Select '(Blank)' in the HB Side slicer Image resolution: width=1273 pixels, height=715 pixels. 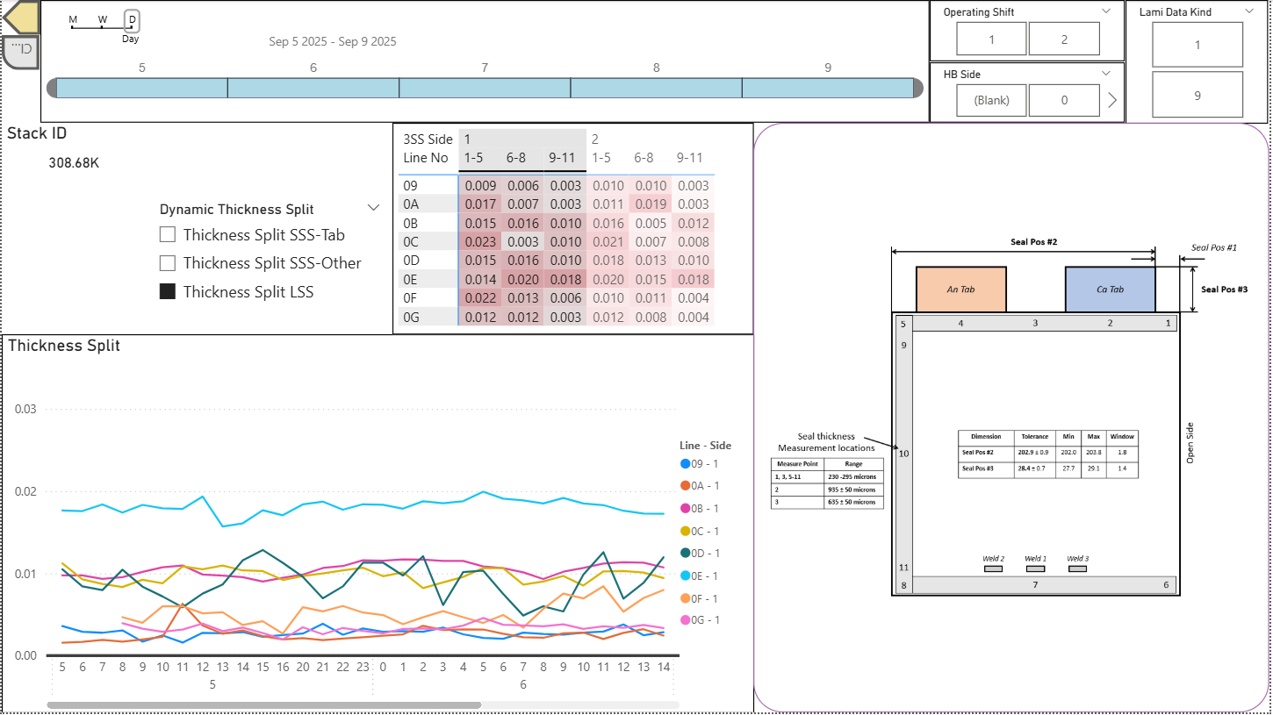coord(990,100)
